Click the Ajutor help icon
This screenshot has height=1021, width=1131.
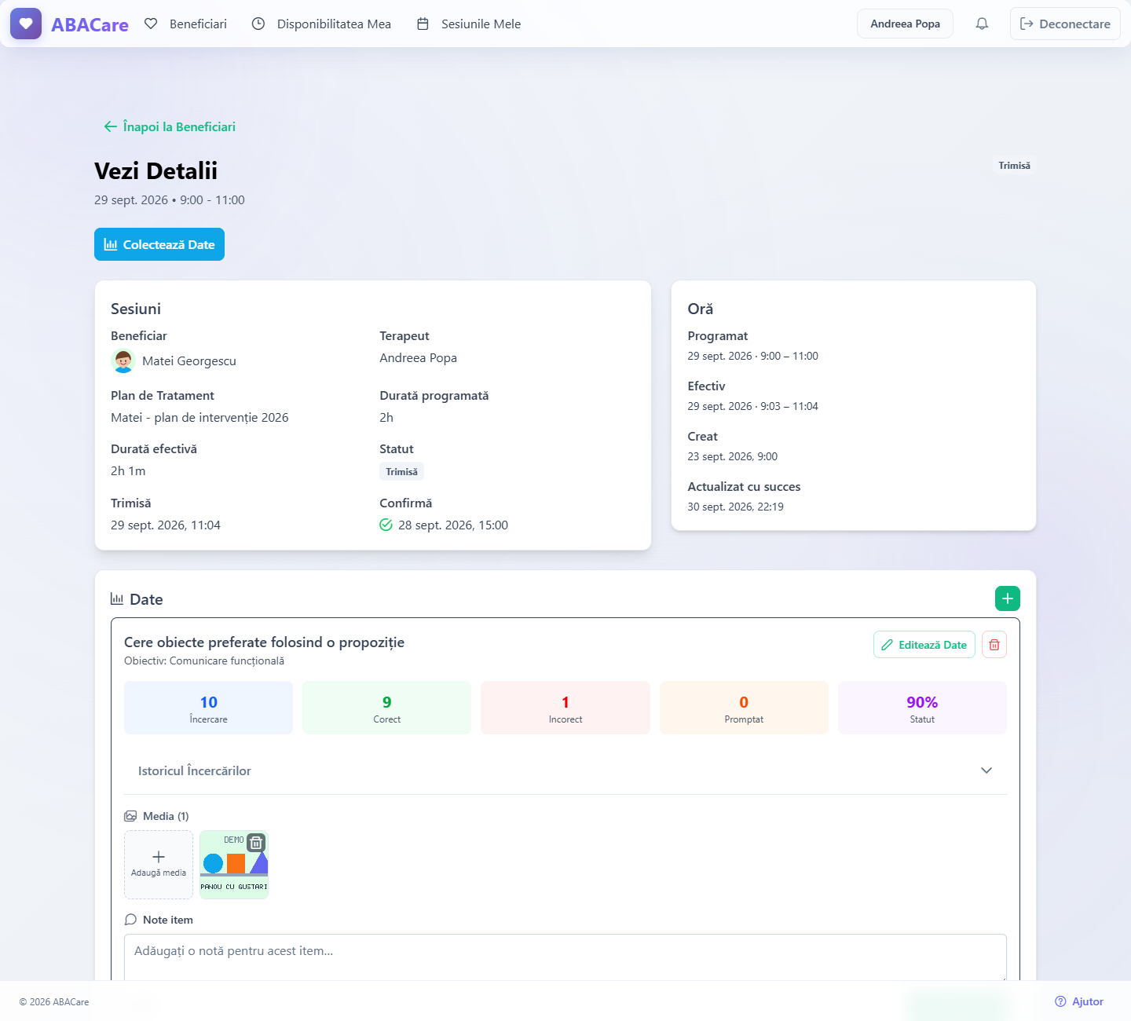pyautogui.click(x=1060, y=1001)
